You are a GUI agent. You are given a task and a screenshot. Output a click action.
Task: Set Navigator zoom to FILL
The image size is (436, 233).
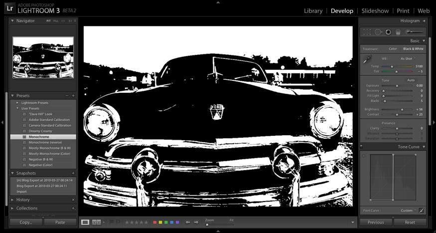tap(56, 21)
